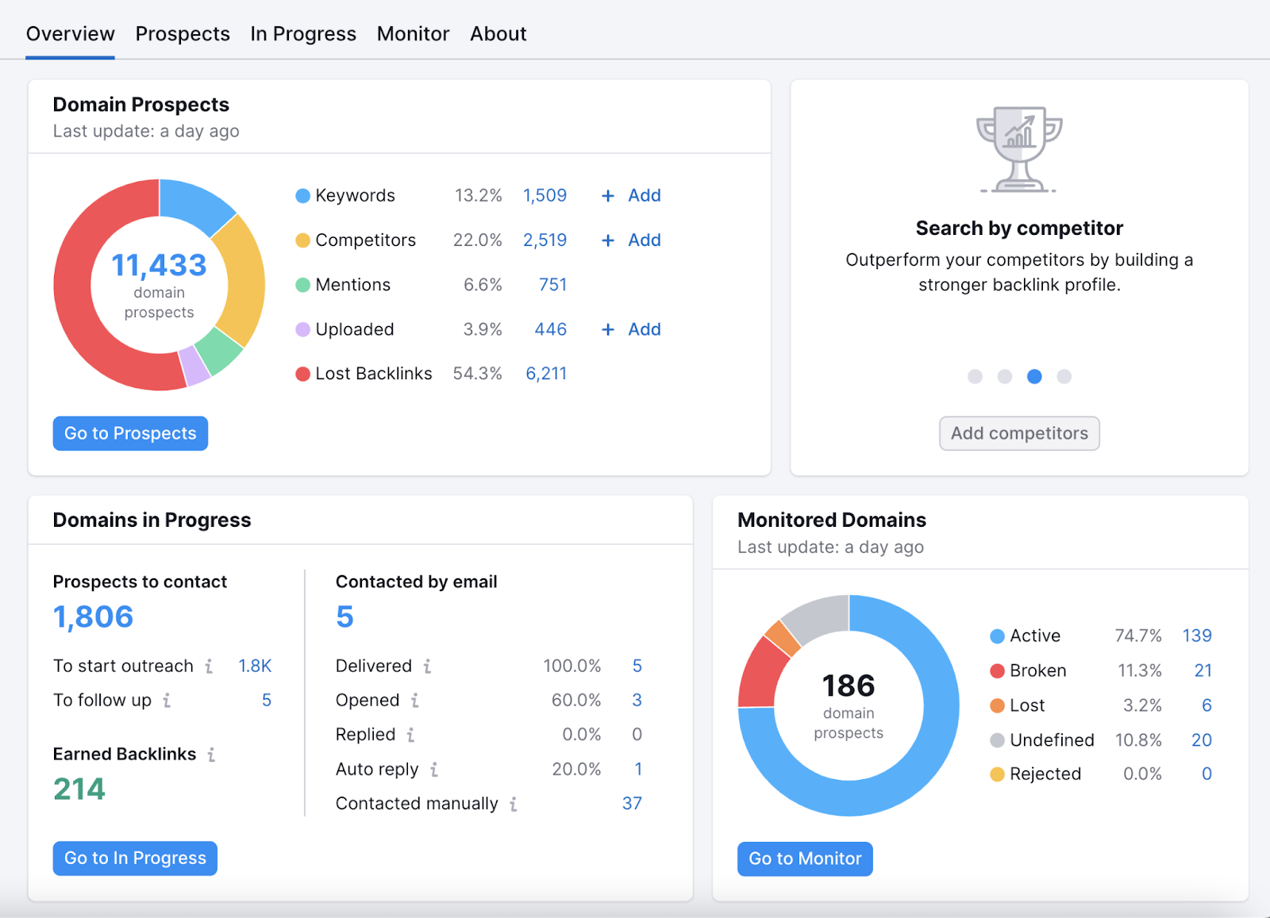Image resolution: width=1270 pixels, height=918 pixels.
Task: Open the Monitor tab
Action: coord(413,33)
